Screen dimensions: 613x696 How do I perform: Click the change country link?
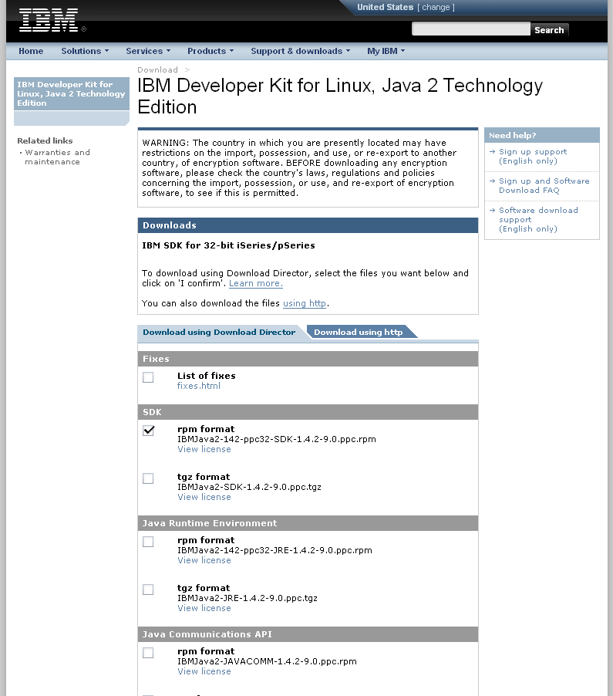(x=436, y=7)
